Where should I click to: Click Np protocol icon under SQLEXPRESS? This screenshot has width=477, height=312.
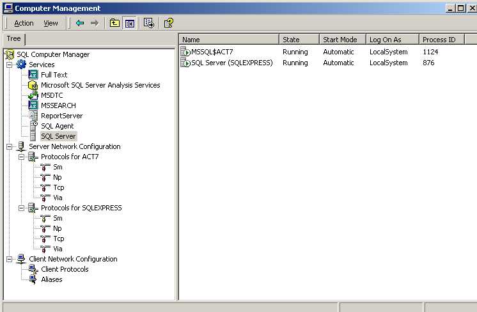(45, 229)
